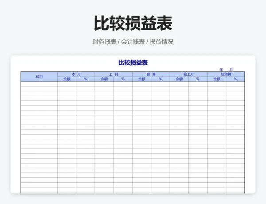
Task: Click 金额 subheader under 预 算
Action: point(142,79)
